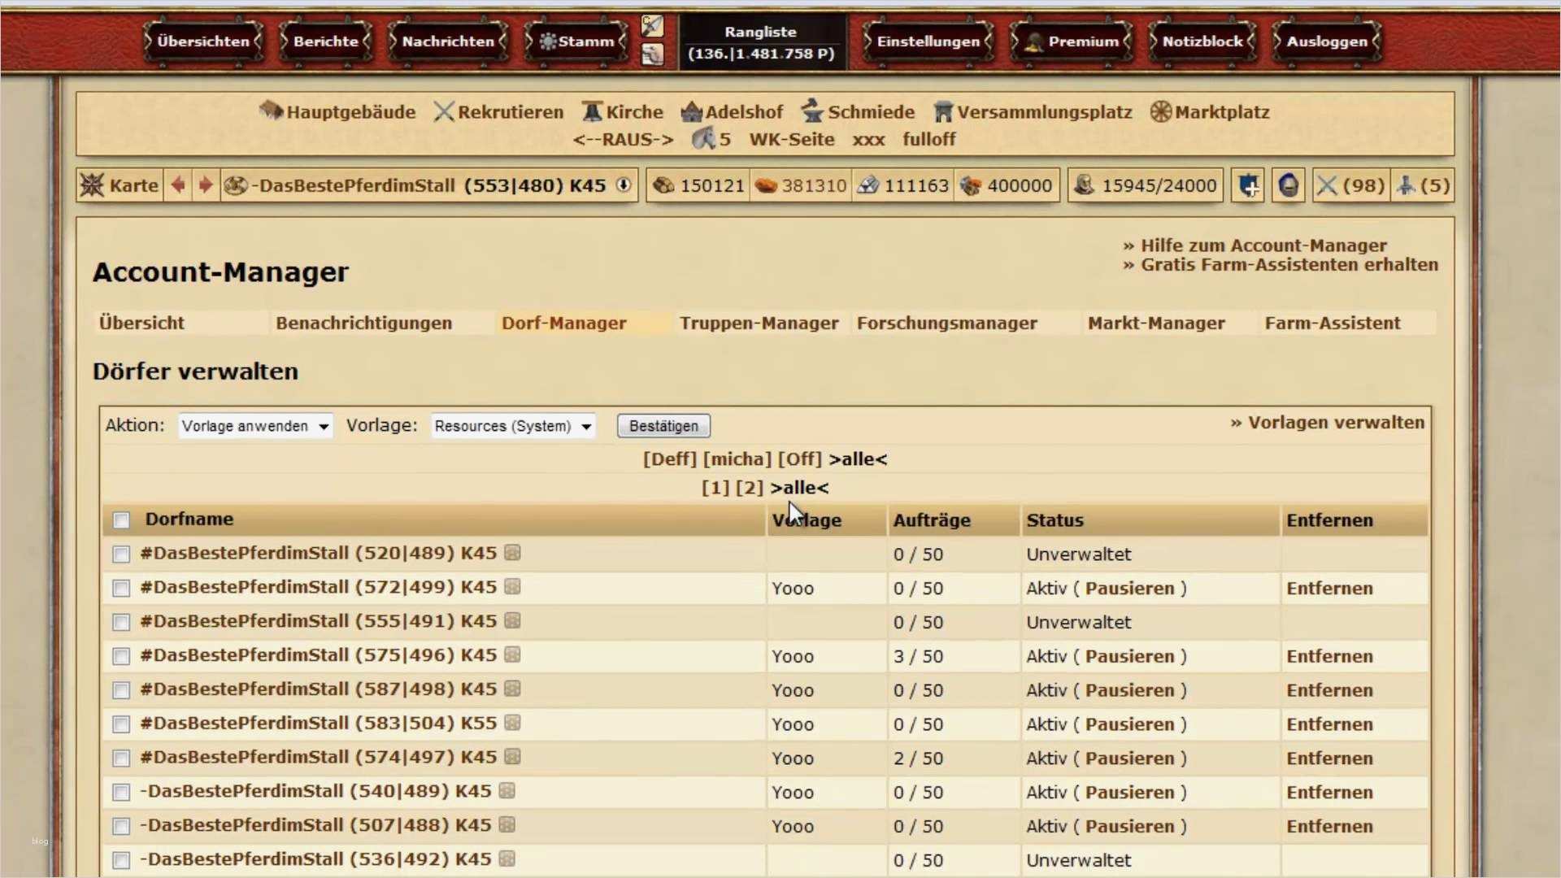This screenshot has height=878, width=1561.
Task: Open the Vorlage Resources (System) dropdown
Action: click(x=512, y=426)
